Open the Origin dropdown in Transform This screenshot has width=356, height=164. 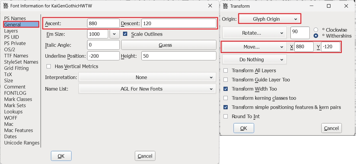click(270, 19)
